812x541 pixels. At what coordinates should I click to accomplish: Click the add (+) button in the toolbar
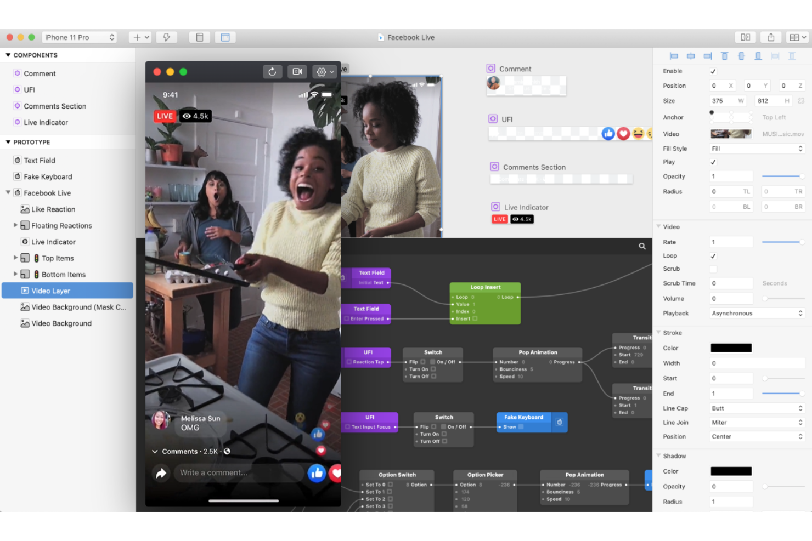click(x=140, y=37)
